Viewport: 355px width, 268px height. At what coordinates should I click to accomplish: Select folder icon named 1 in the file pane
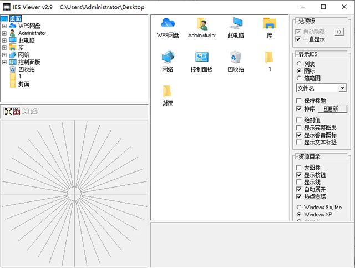pyautogui.click(x=269, y=57)
